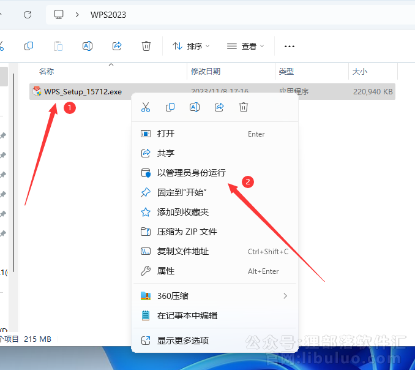This screenshot has height=370, width=415.
Task: Click Copy icon in context menu
Action: [170, 107]
